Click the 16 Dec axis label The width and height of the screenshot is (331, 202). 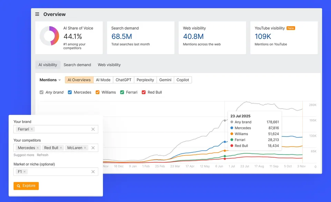coord(119,166)
